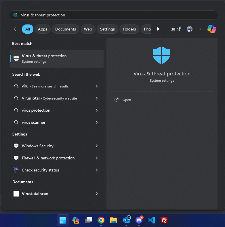Show more filters with the play arrow

(x=158, y=29)
